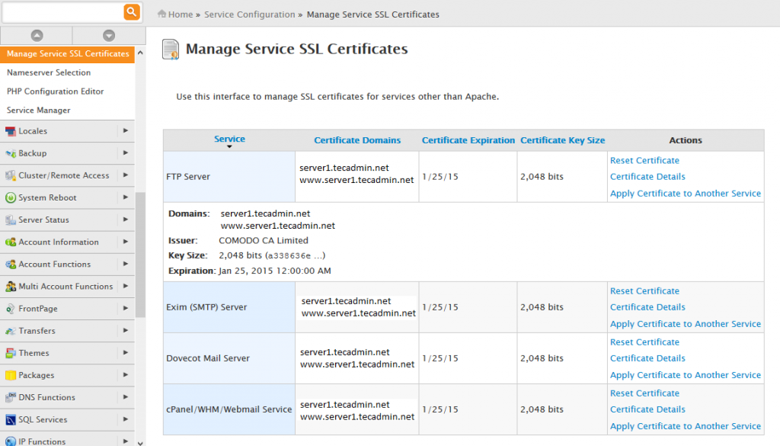
Task: View Certificate Details for Dovecot Mail Server
Action: (x=647, y=358)
